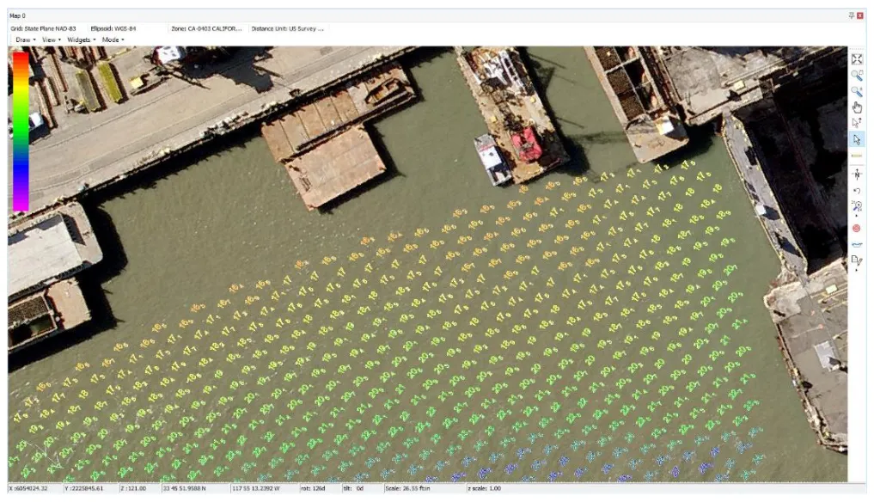Click the undo rotation arrow icon
The height and width of the screenshot is (502, 874).
857,191
